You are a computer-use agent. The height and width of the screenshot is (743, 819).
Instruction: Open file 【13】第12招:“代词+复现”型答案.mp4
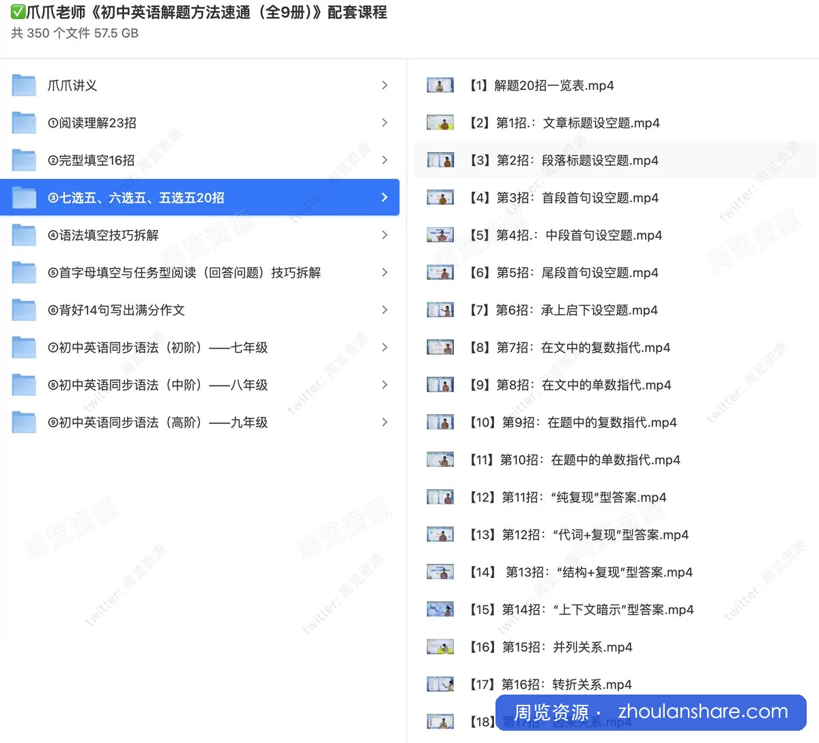pos(614,534)
